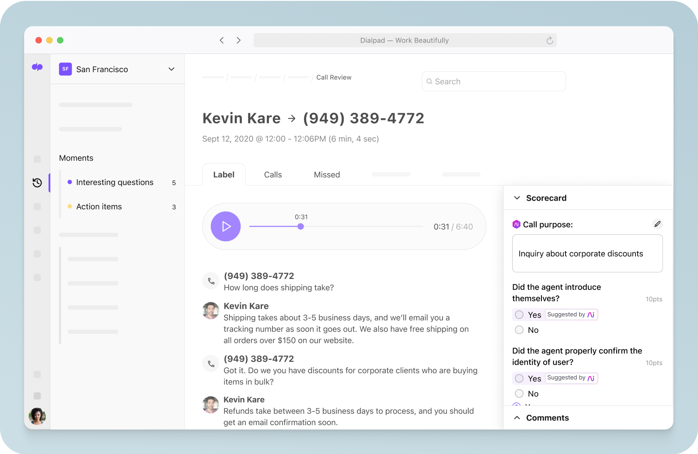Click the Moments heading

(76, 158)
